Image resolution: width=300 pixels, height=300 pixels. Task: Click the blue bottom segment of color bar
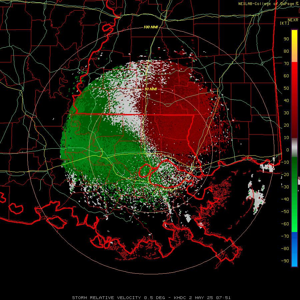pos(294,249)
